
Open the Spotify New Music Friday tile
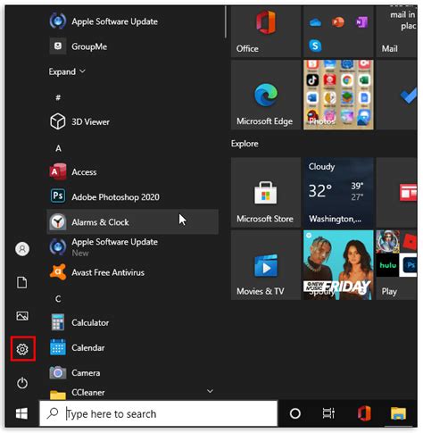coord(338,265)
